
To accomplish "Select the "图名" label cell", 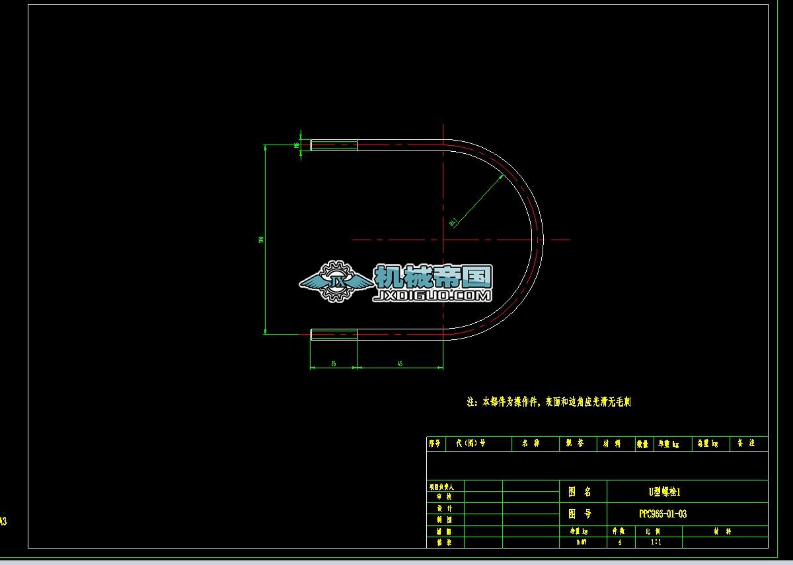I will pyautogui.click(x=583, y=492).
